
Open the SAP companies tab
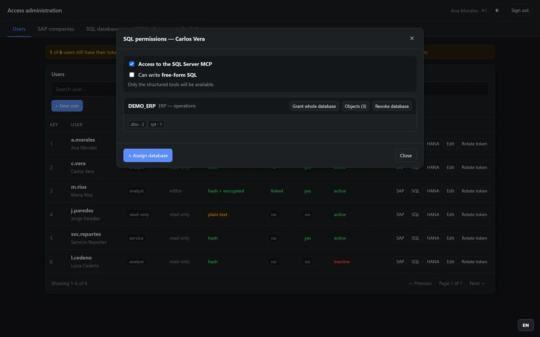(56, 29)
